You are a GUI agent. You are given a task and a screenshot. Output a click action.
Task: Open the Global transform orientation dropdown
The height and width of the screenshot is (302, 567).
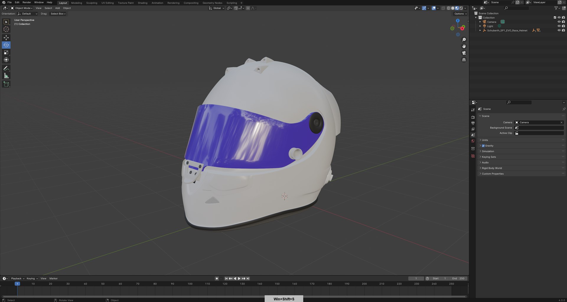217,8
